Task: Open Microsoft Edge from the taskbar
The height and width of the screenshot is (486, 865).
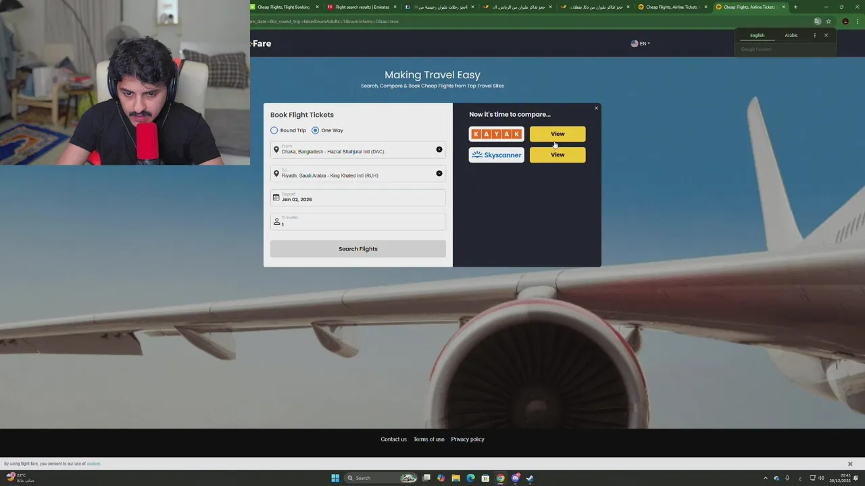Action: coord(471,478)
